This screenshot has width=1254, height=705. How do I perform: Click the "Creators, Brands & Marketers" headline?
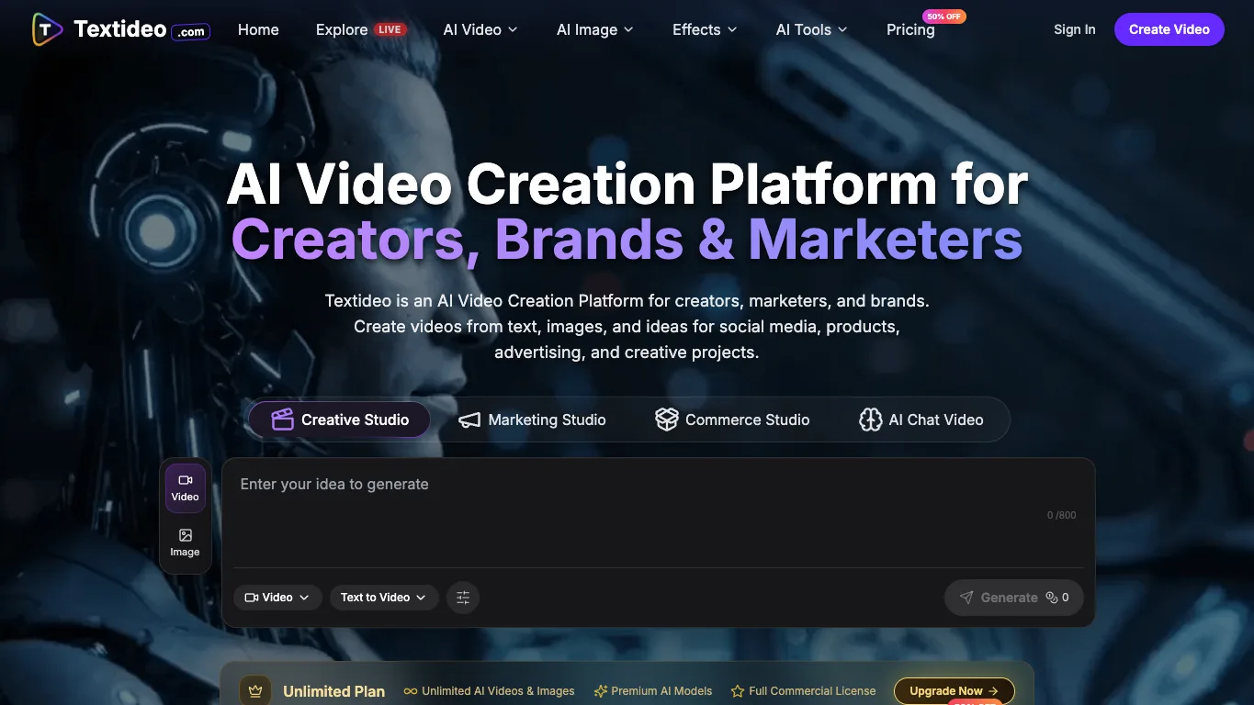627,239
